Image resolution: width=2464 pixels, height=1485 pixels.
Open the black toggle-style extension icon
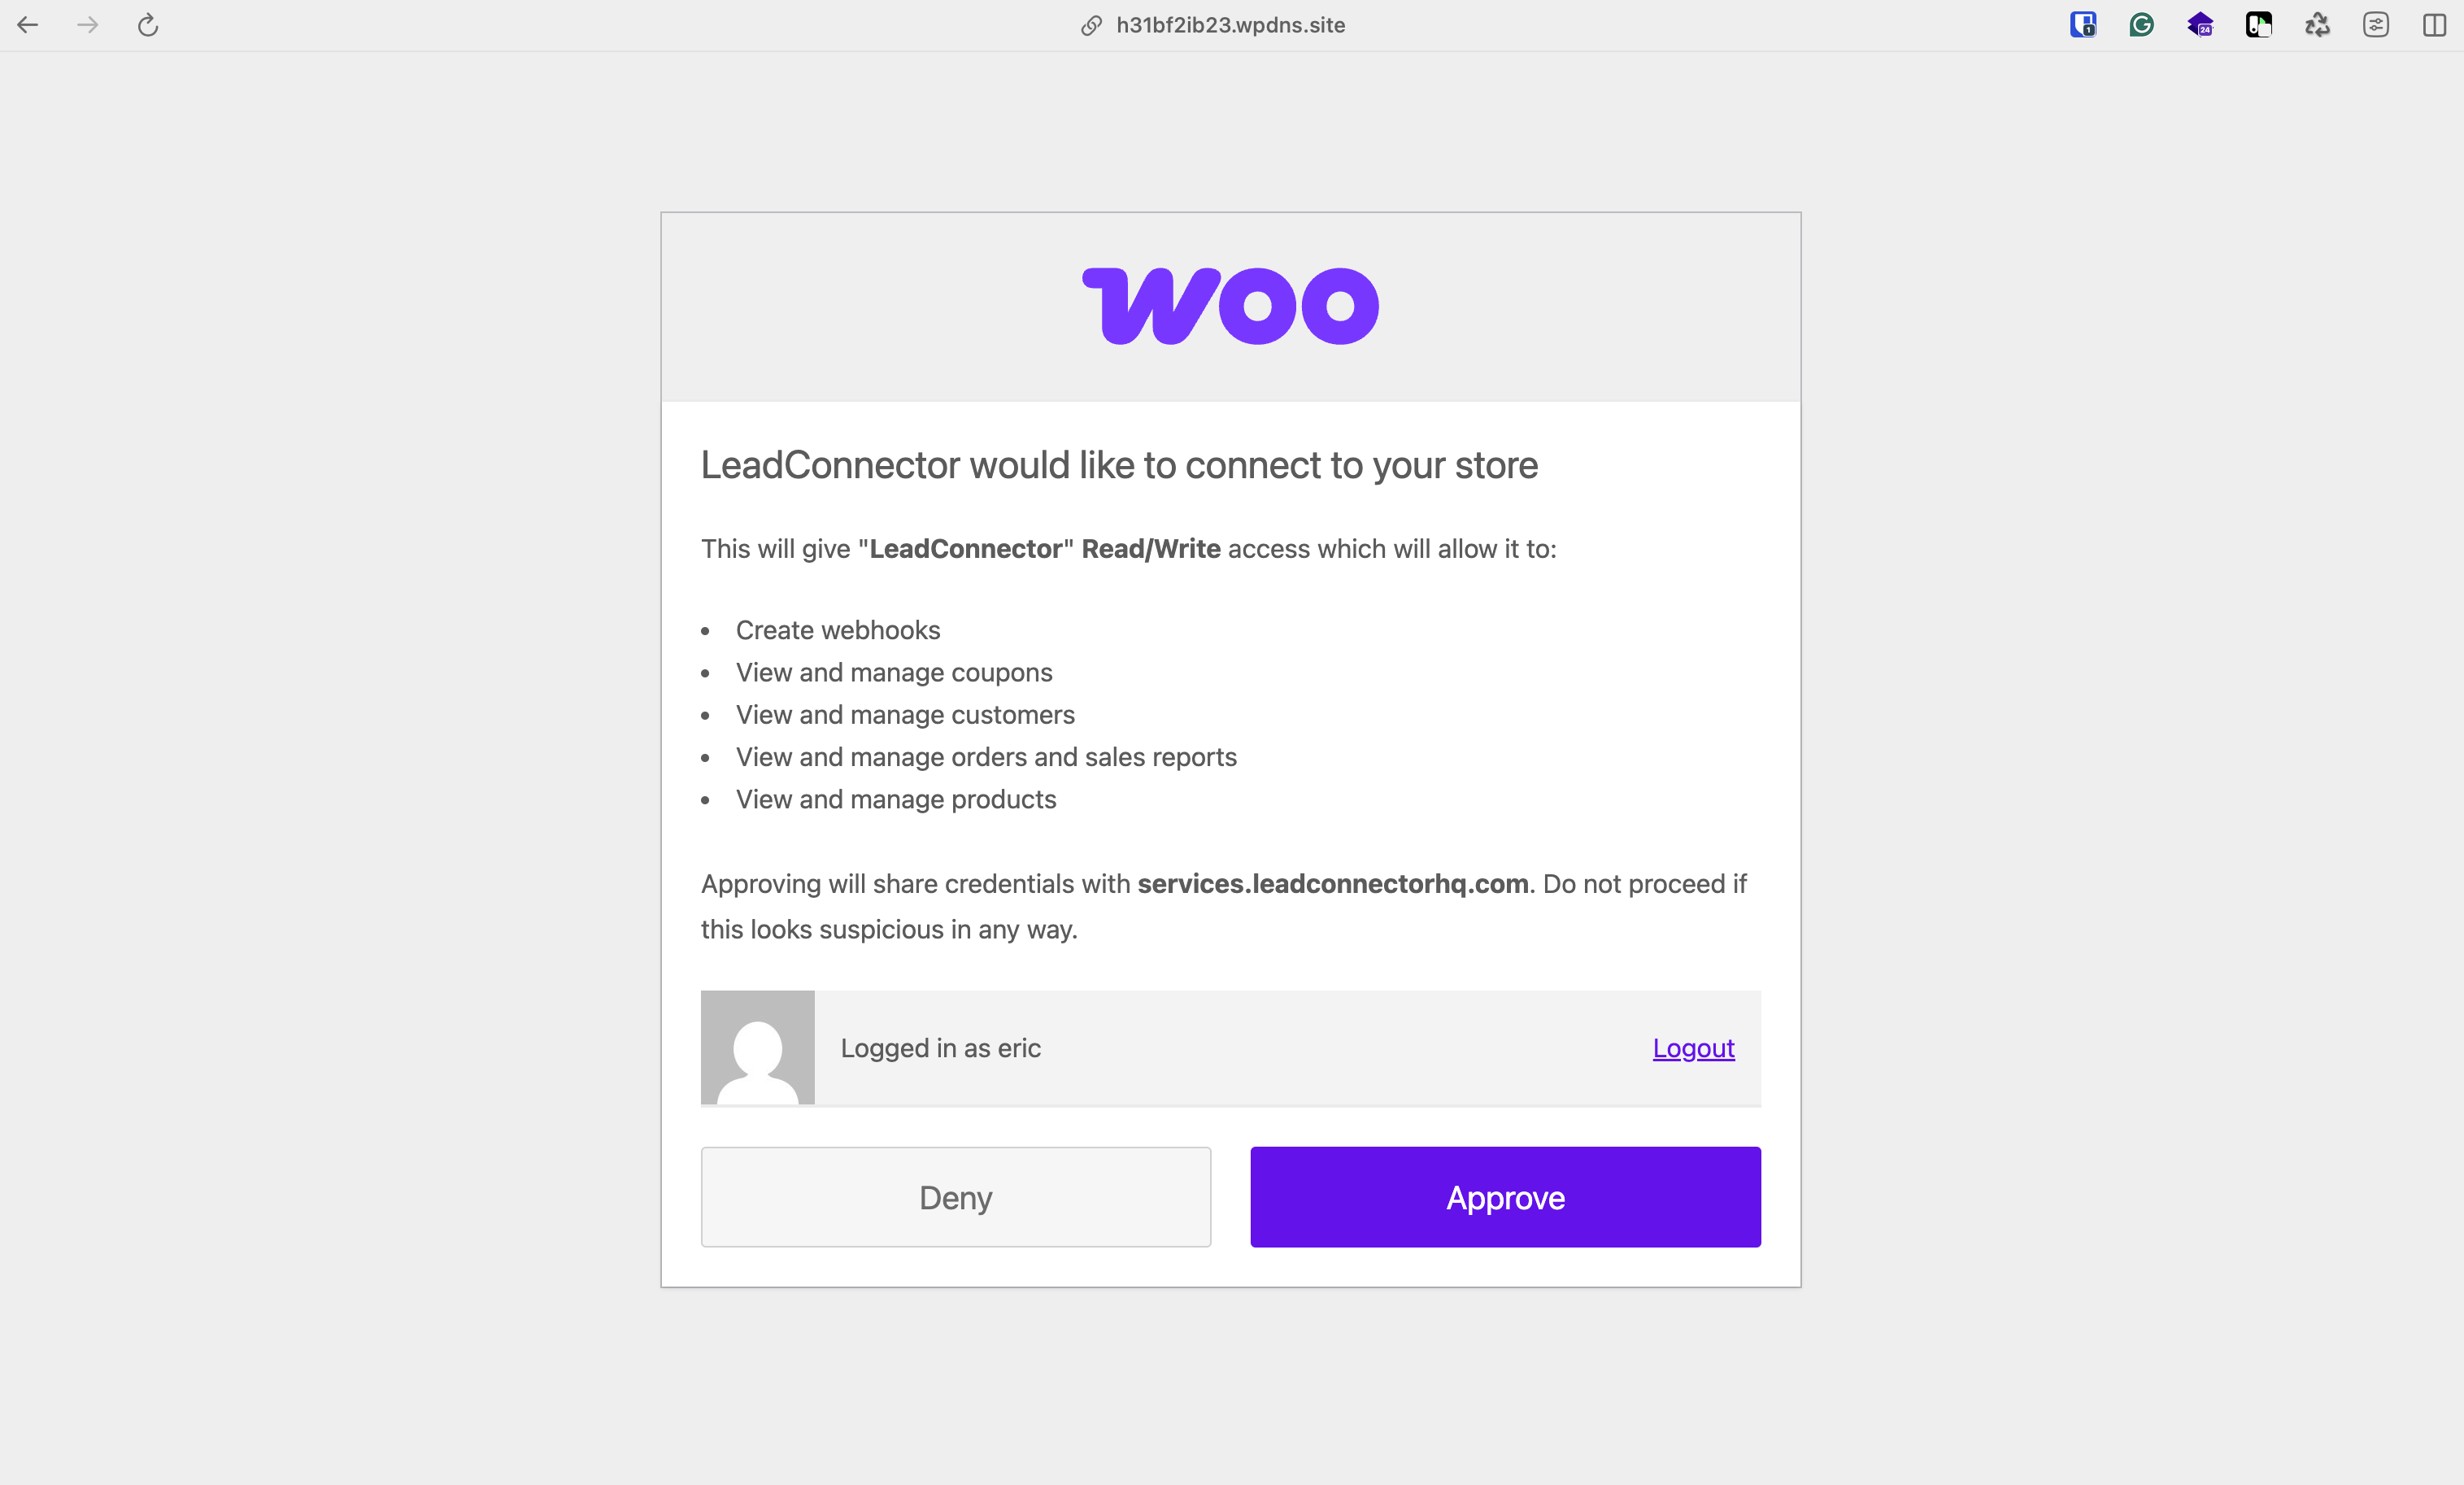click(2258, 25)
